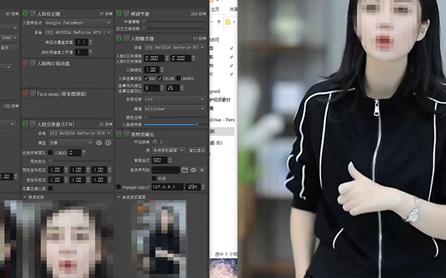Click the 127.0.0.1 address input field
Viewport: 446px width, 278px height.
coord(166,187)
